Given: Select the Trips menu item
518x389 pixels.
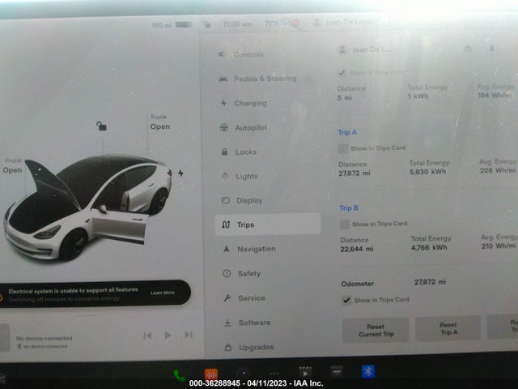Looking at the screenshot, I should (x=268, y=224).
